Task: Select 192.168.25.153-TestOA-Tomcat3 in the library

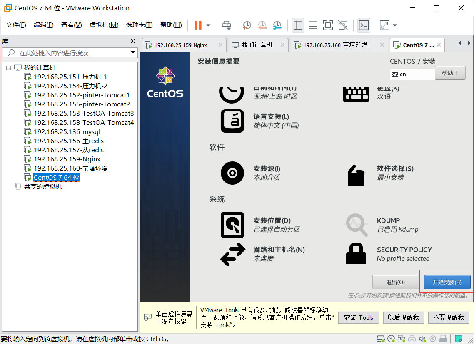Action: coord(84,114)
